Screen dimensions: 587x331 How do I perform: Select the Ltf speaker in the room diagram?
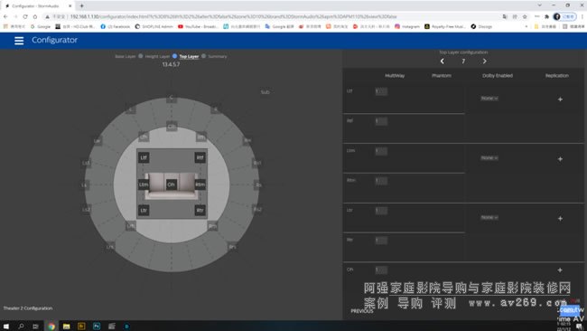tap(144, 157)
